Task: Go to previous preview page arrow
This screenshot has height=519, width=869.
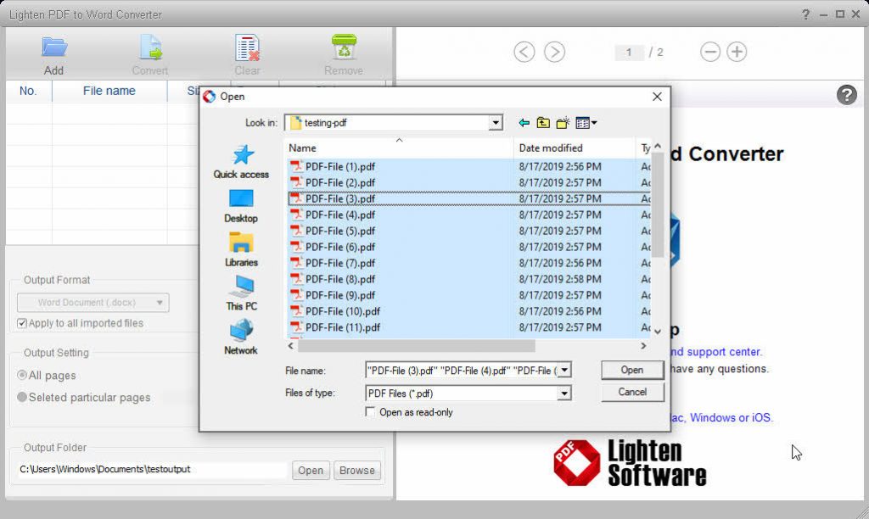Action: [524, 52]
